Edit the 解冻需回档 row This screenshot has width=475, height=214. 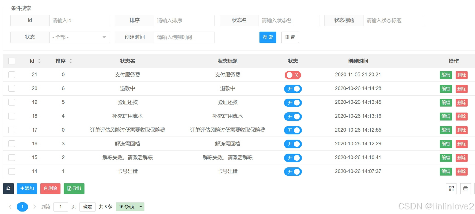[446, 144]
